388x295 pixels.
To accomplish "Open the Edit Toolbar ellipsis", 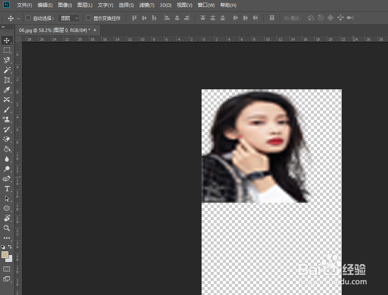I will (x=7, y=238).
